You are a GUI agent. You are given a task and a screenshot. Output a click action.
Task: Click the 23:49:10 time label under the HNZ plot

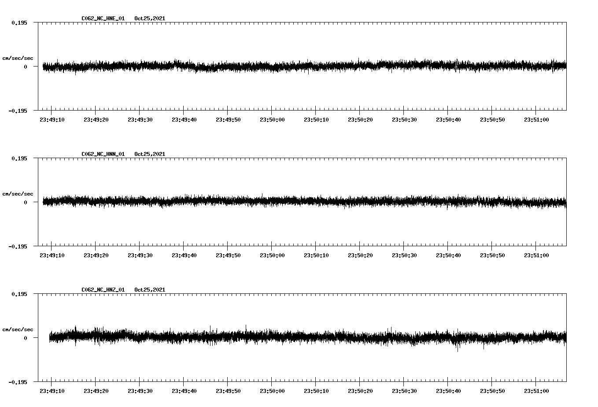pyautogui.click(x=52, y=391)
